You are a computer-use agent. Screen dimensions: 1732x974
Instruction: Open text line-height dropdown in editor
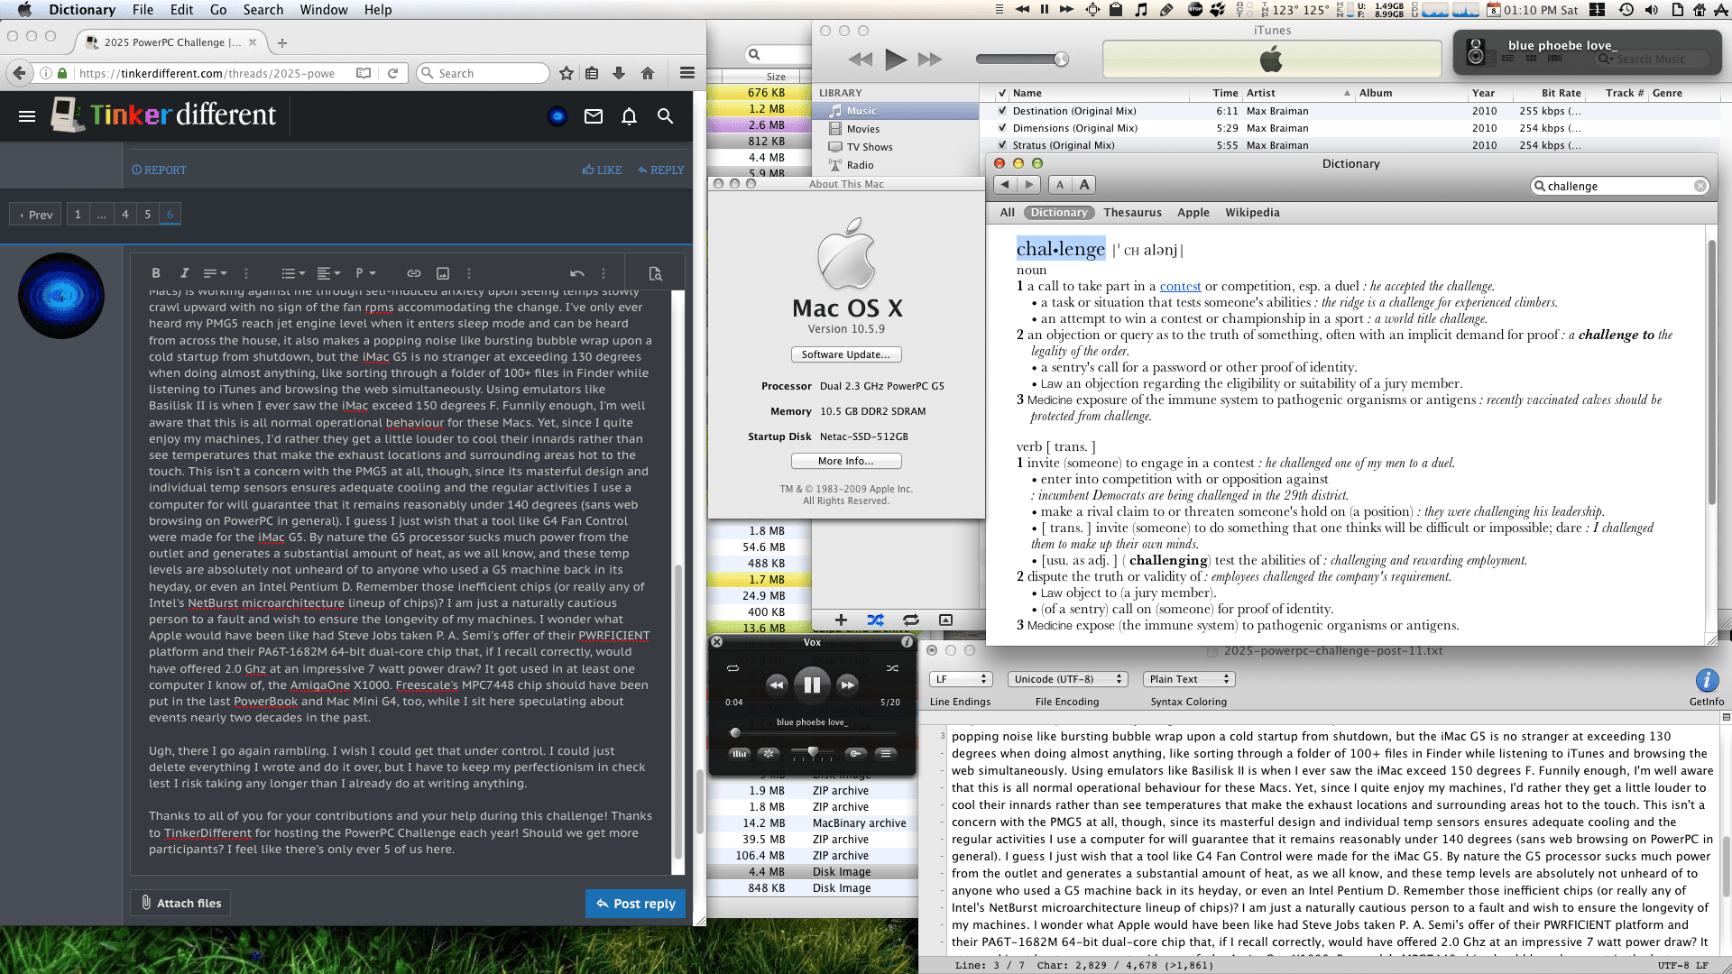215,273
